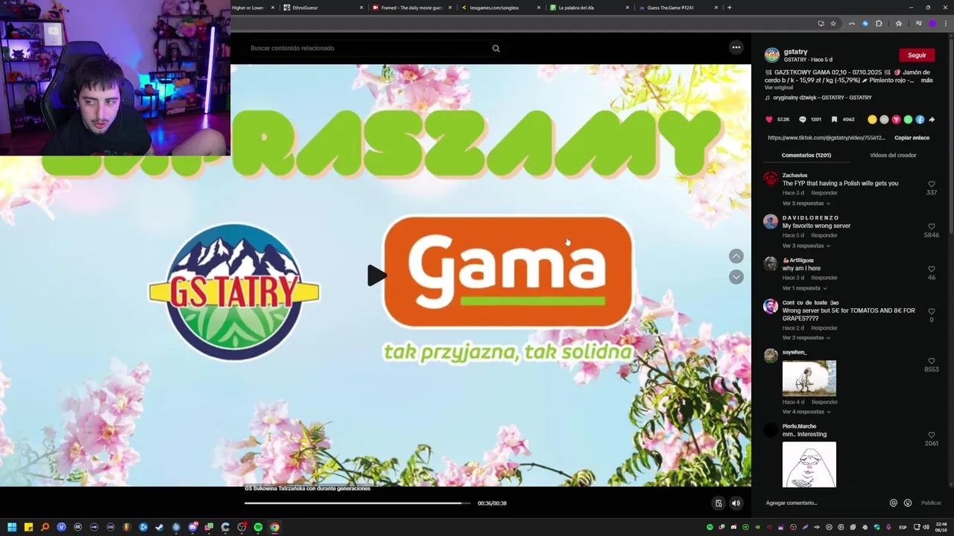Open the three-dot more options menu
The image size is (954, 536).
(x=736, y=48)
